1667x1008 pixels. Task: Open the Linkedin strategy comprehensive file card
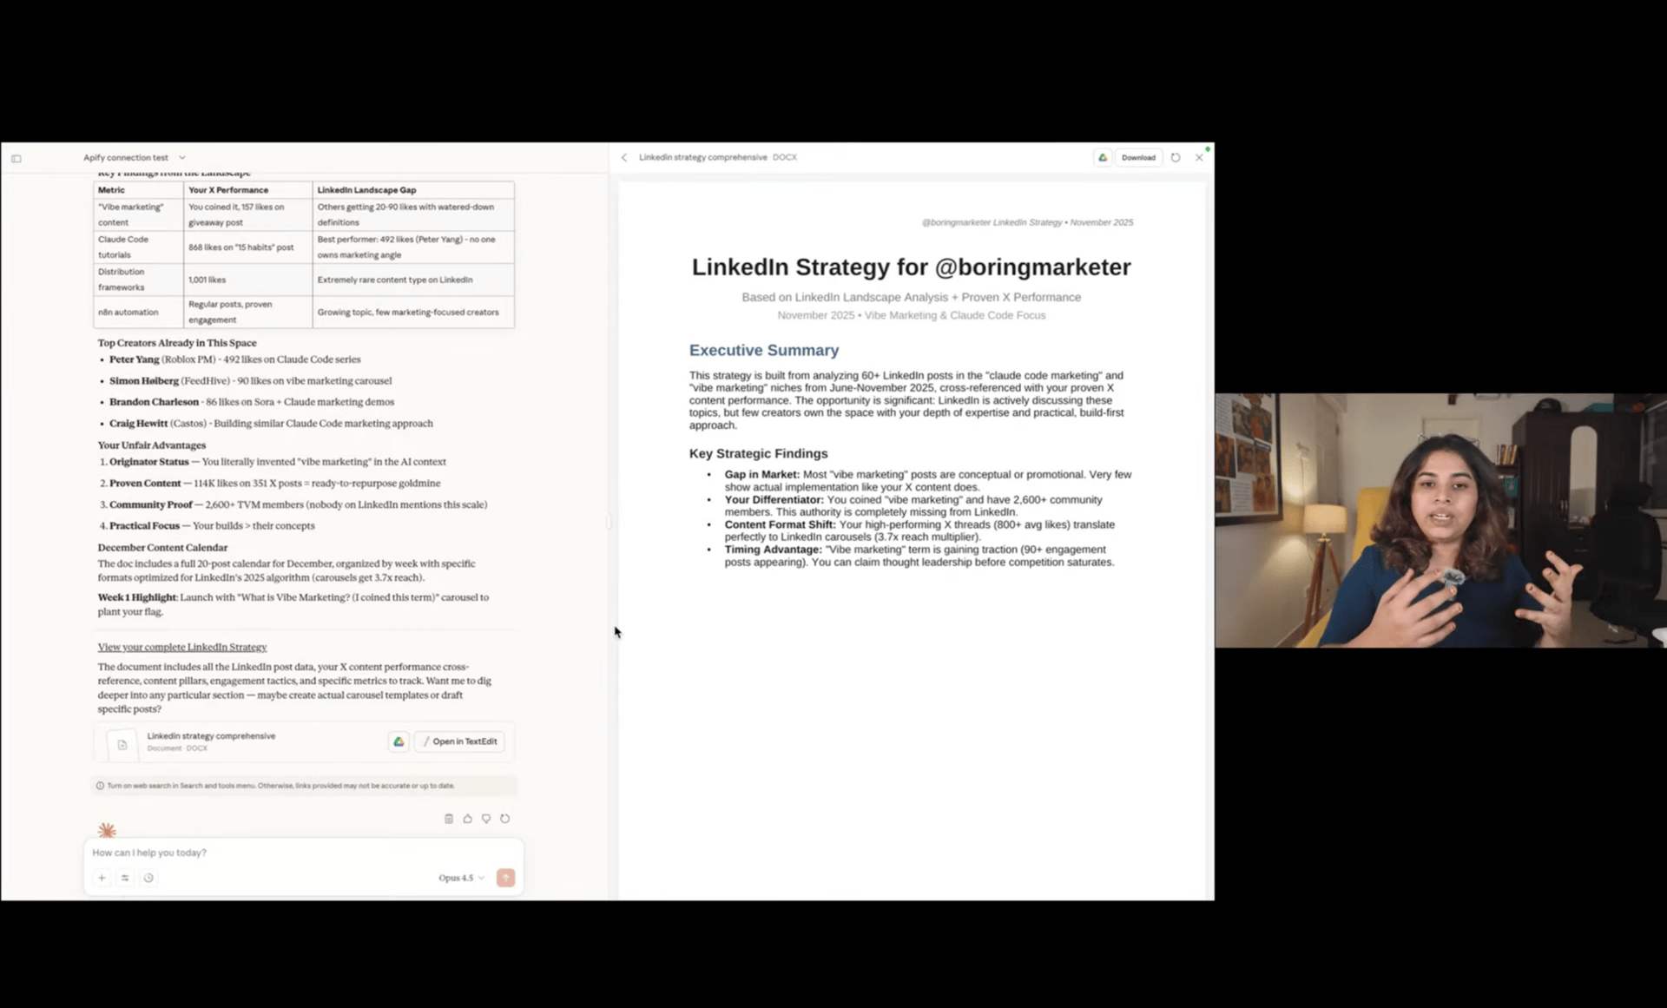tap(211, 741)
